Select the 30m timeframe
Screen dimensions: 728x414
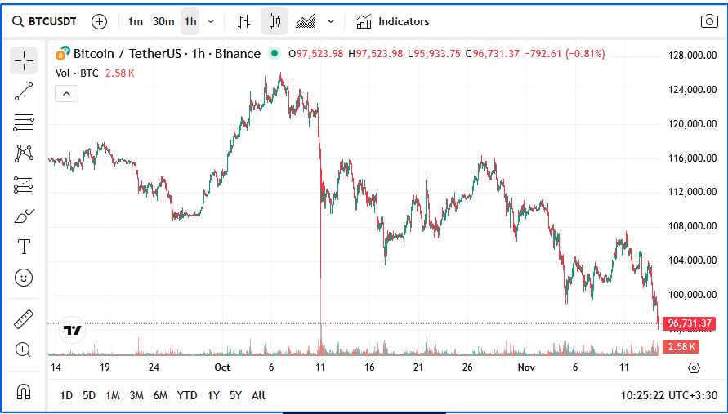(x=163, y=21)
